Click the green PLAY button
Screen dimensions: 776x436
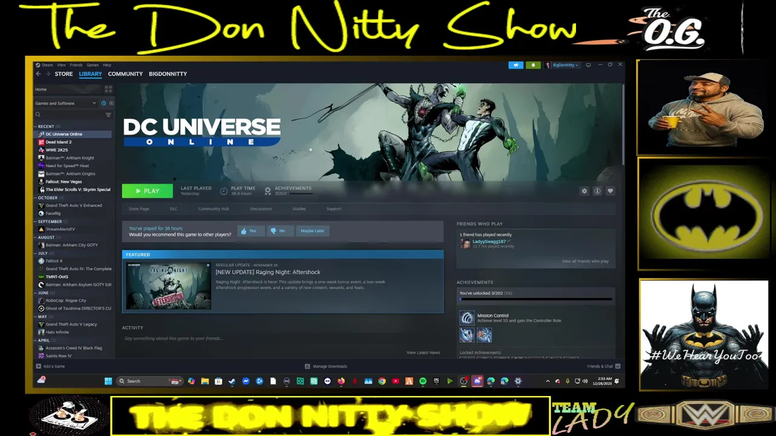click(x=147, y=191)
